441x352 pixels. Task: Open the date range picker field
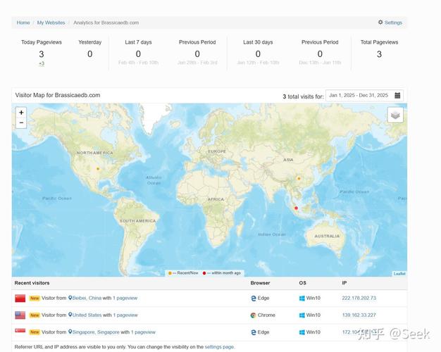click(x=359, y=96)
